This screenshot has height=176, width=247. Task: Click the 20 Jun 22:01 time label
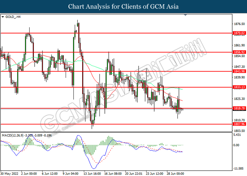(134, 174)
